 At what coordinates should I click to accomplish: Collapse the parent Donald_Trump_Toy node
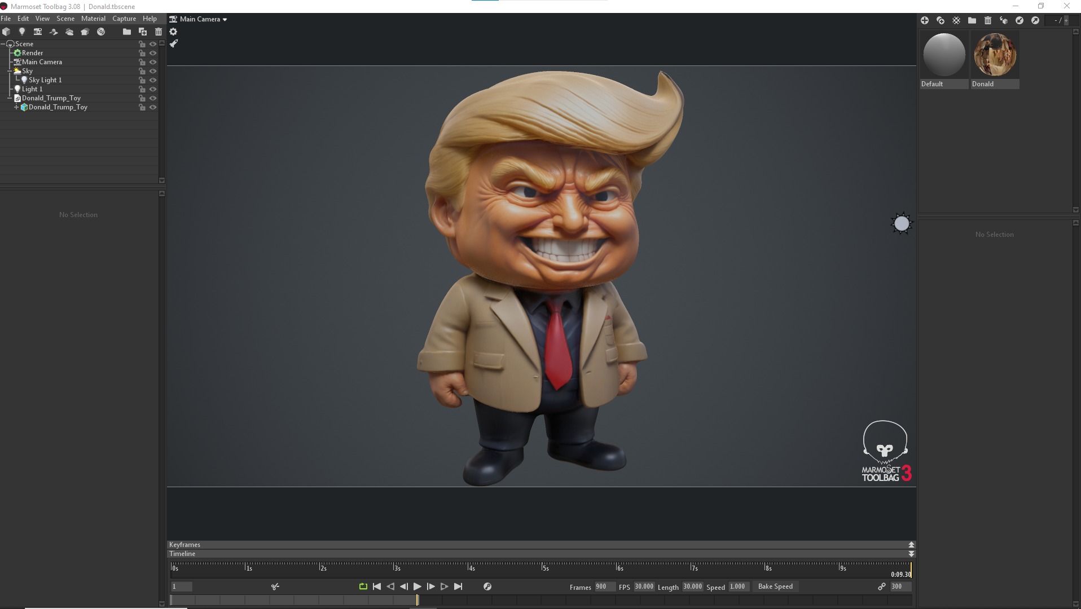(x=10, y=98)
